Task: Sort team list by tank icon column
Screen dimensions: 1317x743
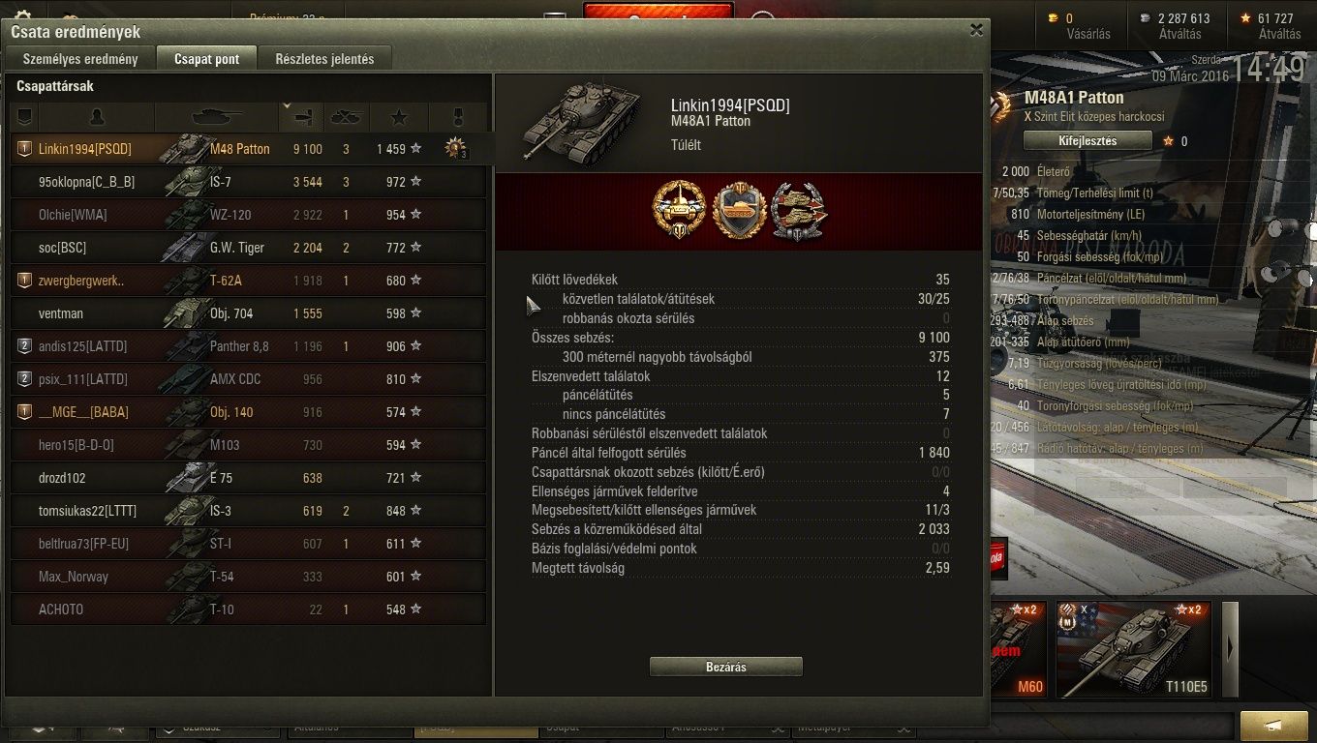Action: 217,117
